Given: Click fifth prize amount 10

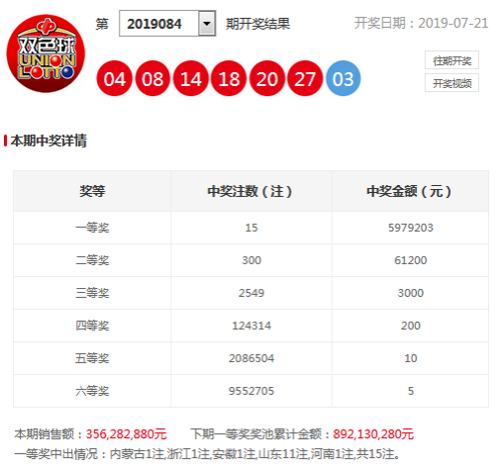Looking at the screenshot, I should 410,358.
